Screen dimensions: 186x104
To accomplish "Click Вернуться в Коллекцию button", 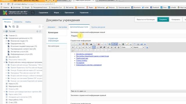I will coord(146,20).
